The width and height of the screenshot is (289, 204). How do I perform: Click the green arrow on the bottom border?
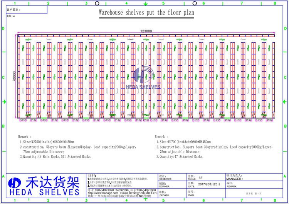[145, 200]
